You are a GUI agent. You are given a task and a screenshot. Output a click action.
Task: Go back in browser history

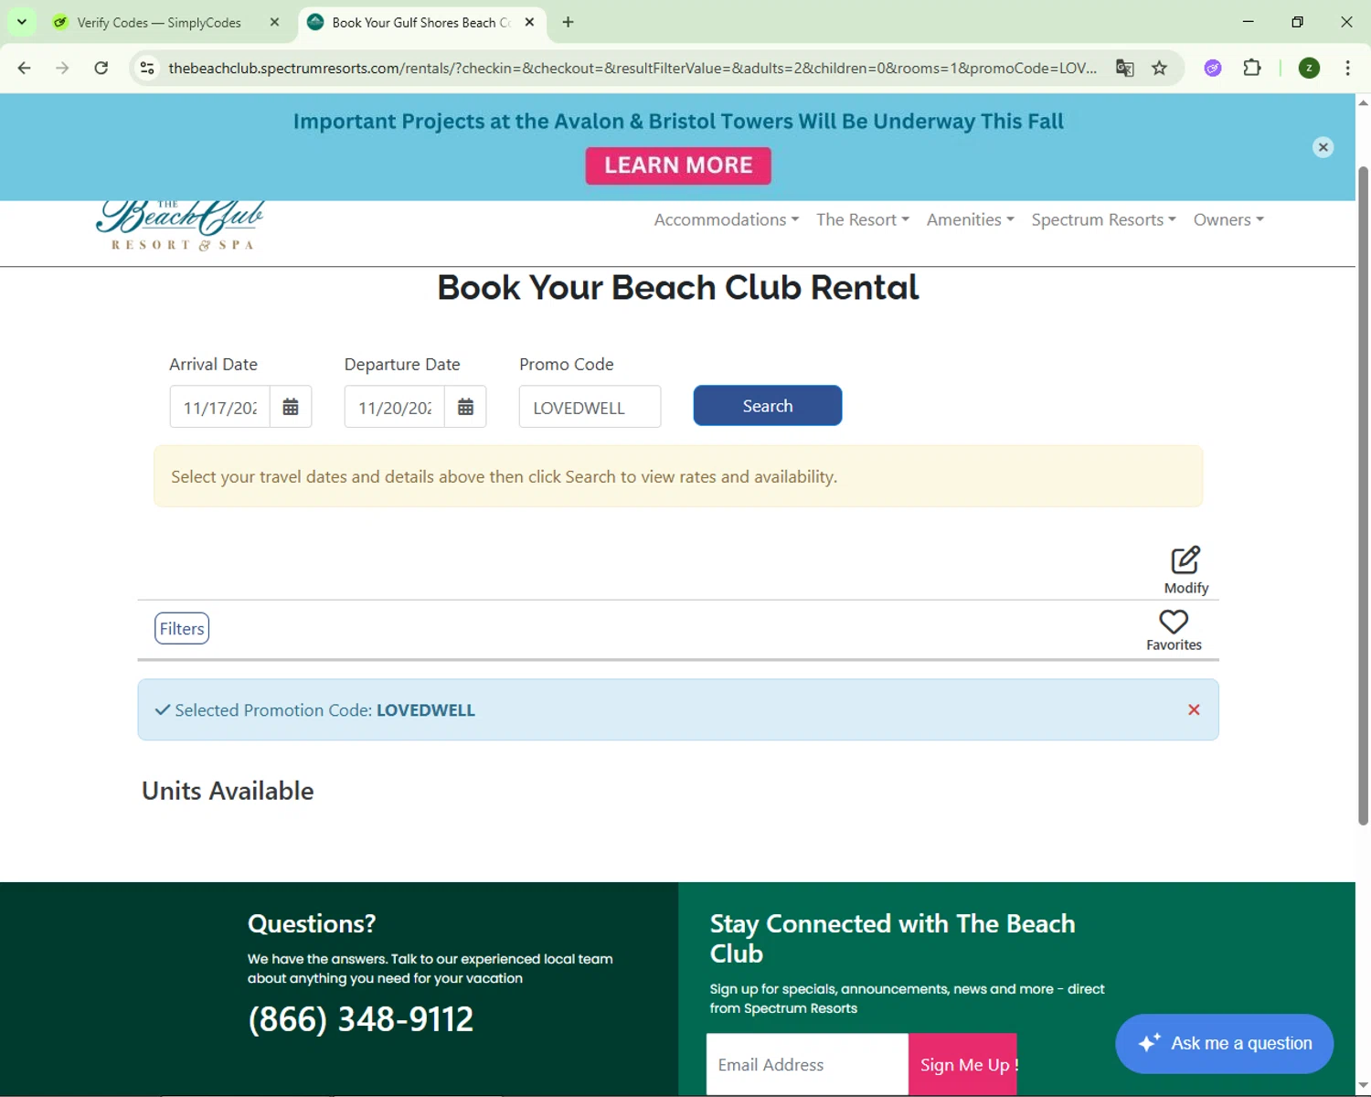[25, 68]
